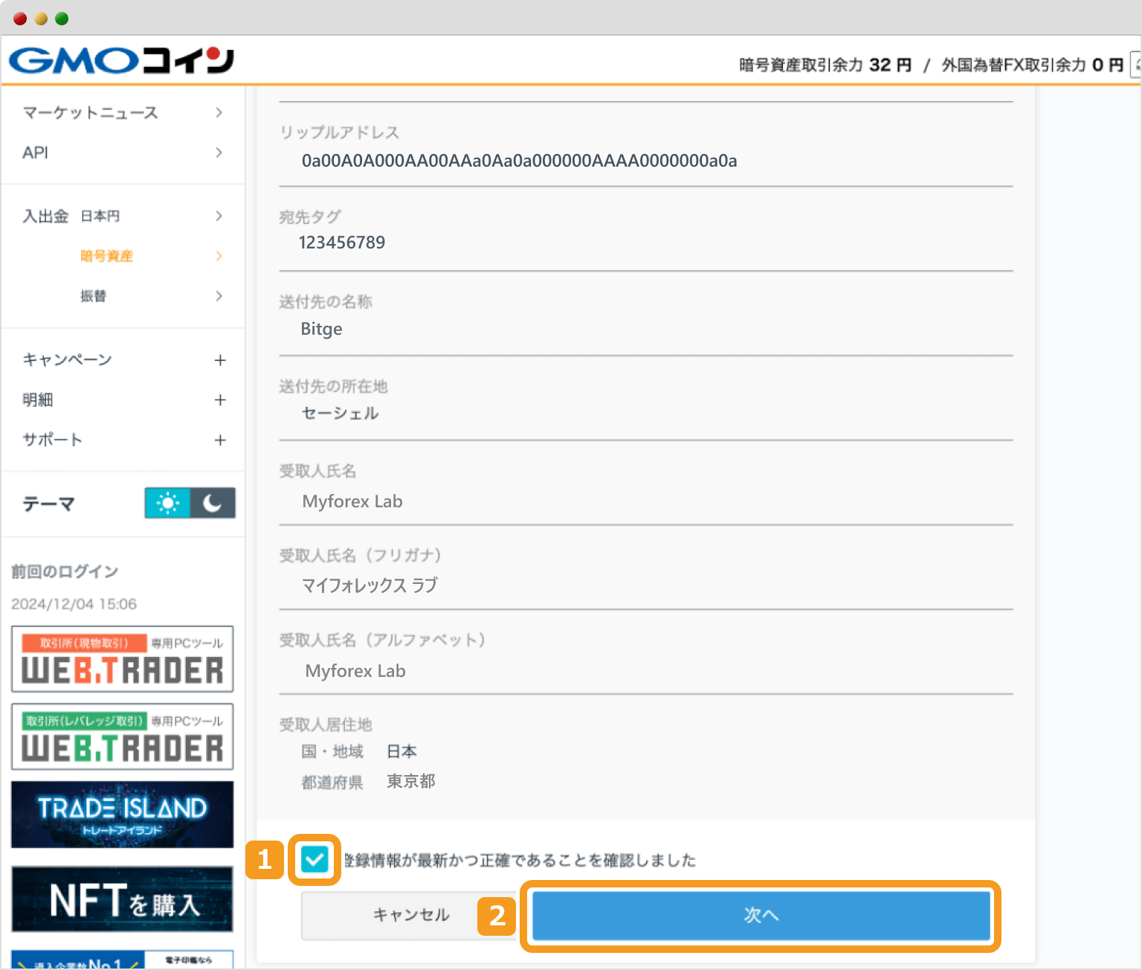
Task: Click the 導入企業数No.1 電子印鑑 banner
Action: coord(121,960)
